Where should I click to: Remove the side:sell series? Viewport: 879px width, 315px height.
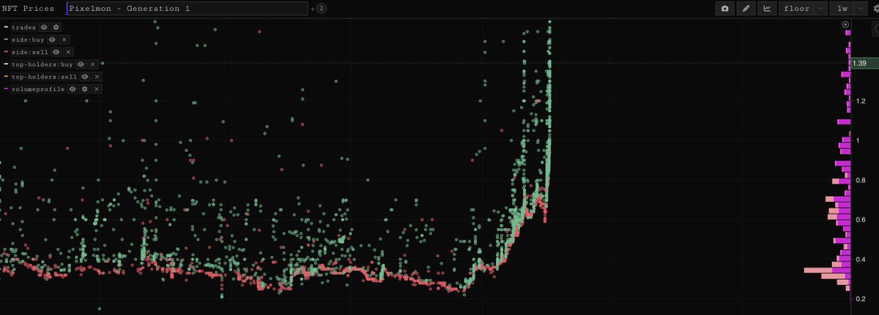(68, 52)
